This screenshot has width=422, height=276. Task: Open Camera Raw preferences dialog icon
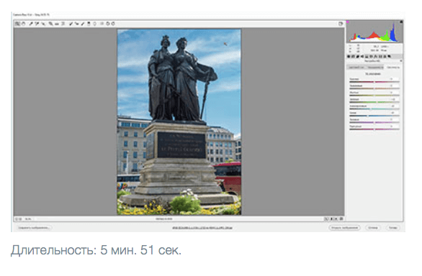102,24
